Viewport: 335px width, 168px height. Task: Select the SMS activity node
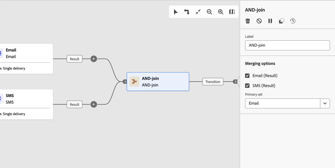[25, 99]
